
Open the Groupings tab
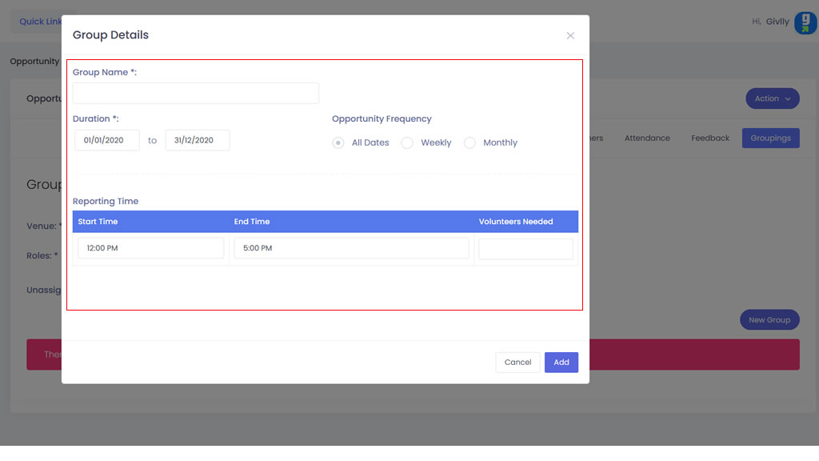pos(770,138)
